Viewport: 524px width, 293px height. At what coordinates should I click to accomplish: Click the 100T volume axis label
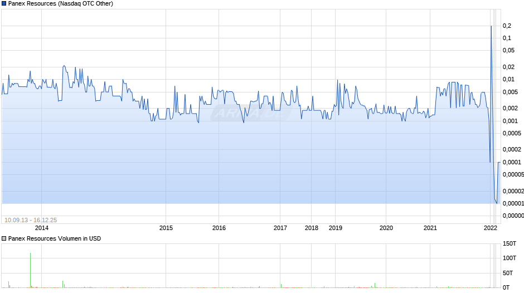point(510,258)
